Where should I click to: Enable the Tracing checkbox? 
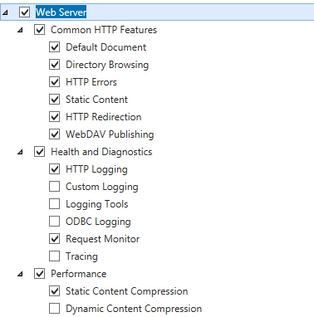55,256
